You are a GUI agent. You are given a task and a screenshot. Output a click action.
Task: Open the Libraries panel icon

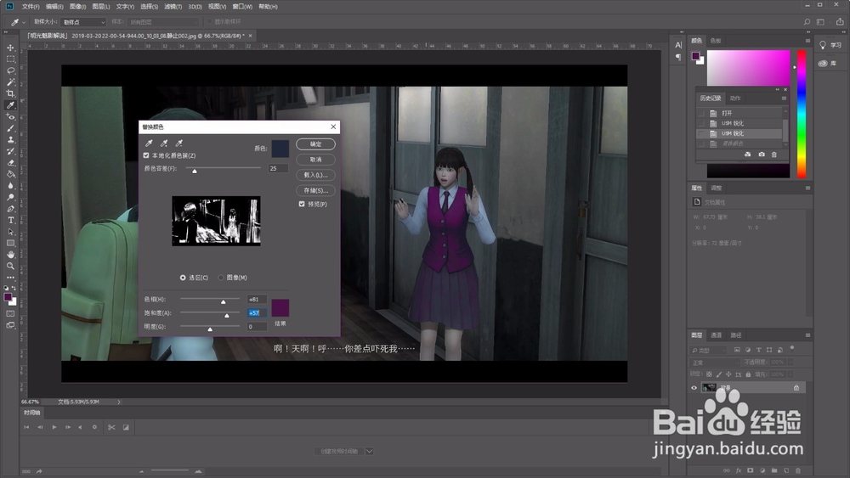[823, 64]
